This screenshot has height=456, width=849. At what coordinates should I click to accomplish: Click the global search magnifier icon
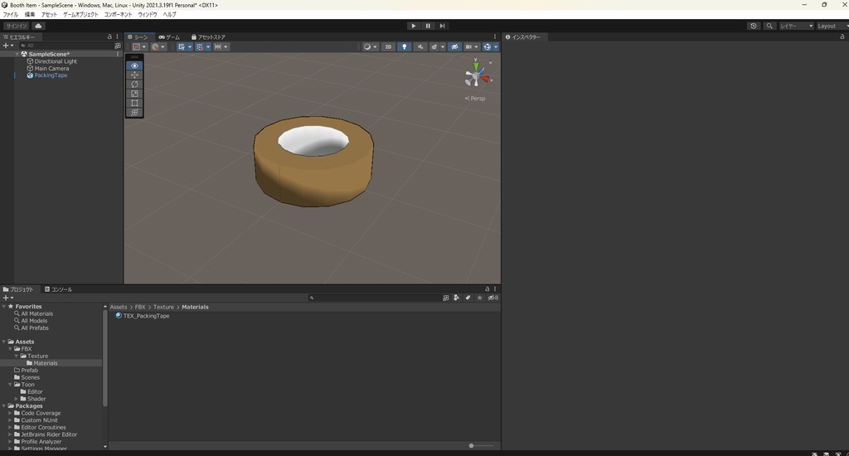[769, 26]
